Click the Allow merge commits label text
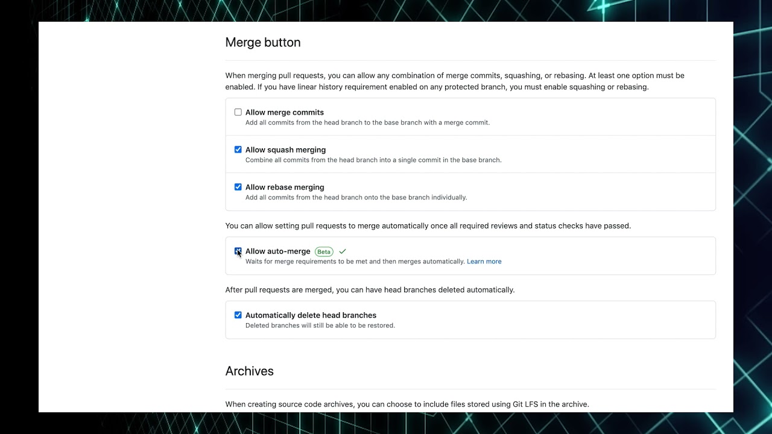This screenshot has height=434, width=772. pos(285,112)
